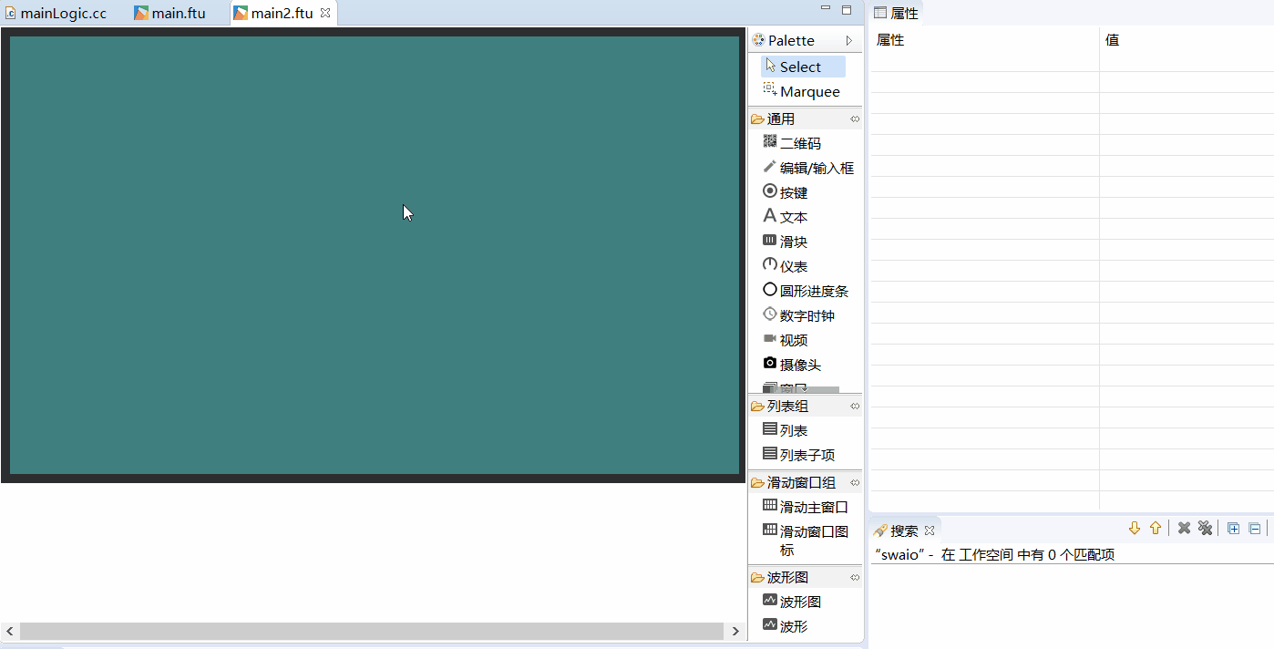Pick the 编辑/输入框 edit box widget

click(808, 168)
